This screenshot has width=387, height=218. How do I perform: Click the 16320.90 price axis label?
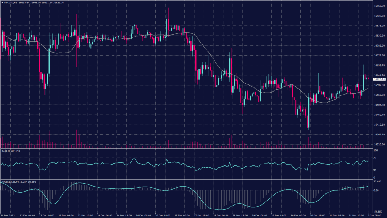click(x=379, y=145)
